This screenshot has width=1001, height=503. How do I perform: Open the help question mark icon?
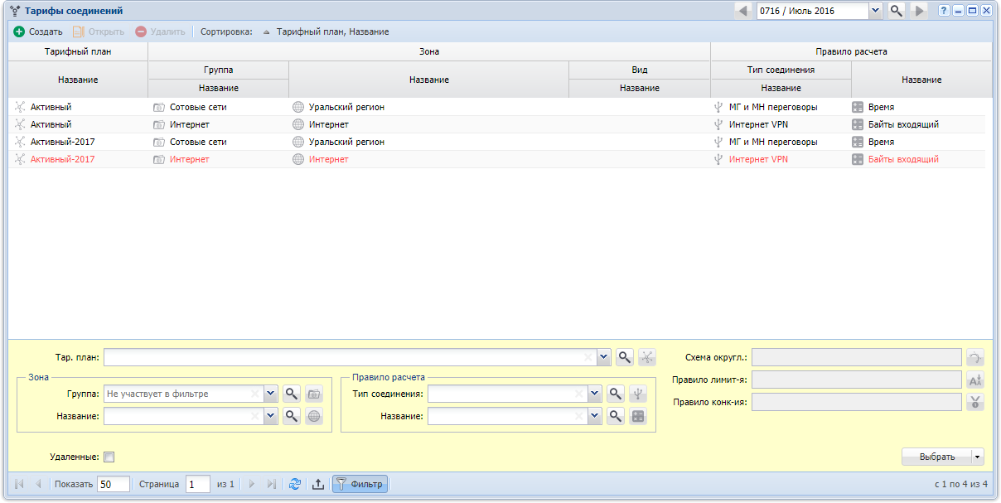coord(943,11)
